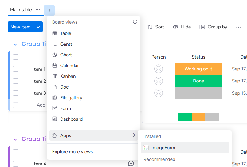
Task: Click the Sort arrows icon
Action: 150,27
